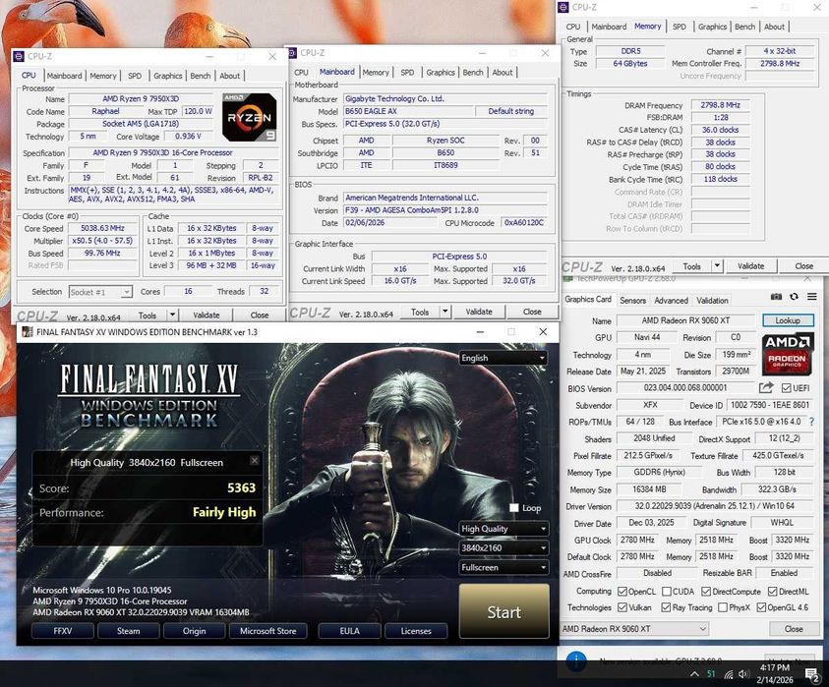This screenshot has height=687, width=829.
Task: Open notification center icon in taskbar
Action: tap(812, 674)
